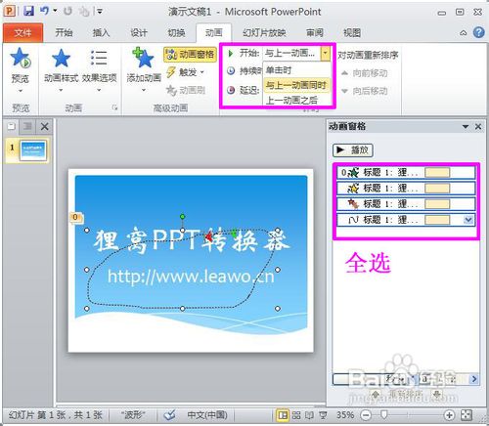Zoom out with the minus button
The image size is (489, 426).
[x=366, y=415]
